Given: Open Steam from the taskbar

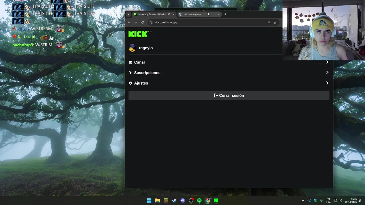Looking at the screenshot, I should point(174,200).
